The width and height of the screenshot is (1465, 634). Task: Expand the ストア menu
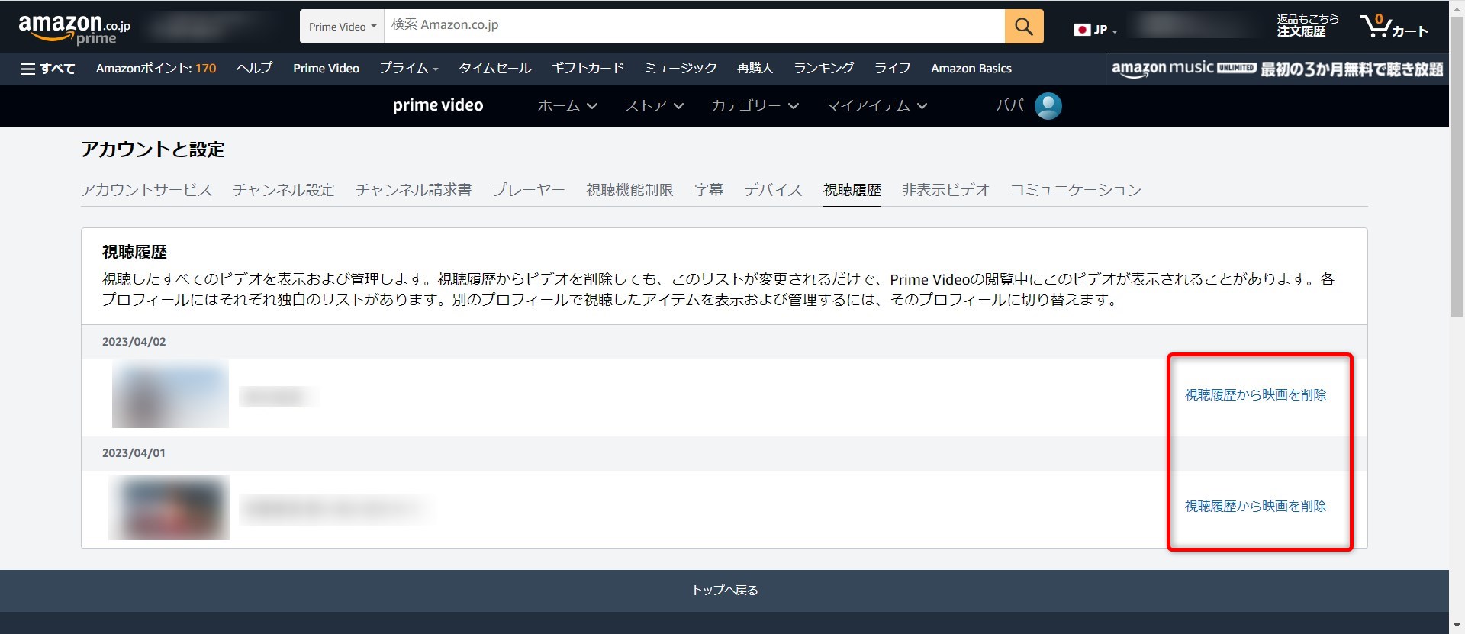point(654,106)
